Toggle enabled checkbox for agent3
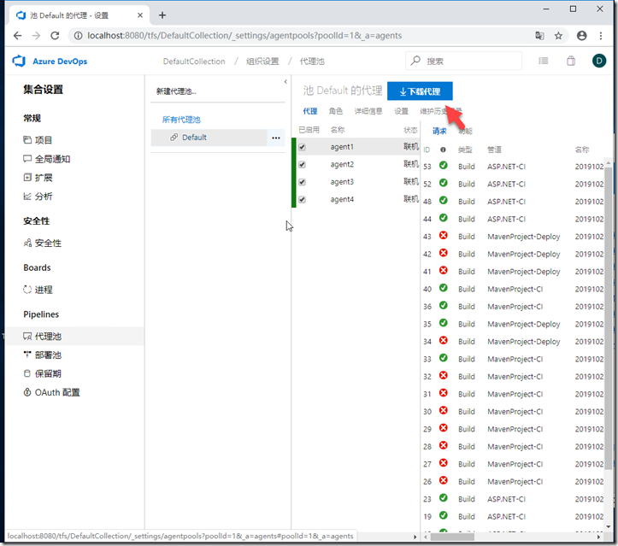The image size is (618, 546). coord(302,182)
